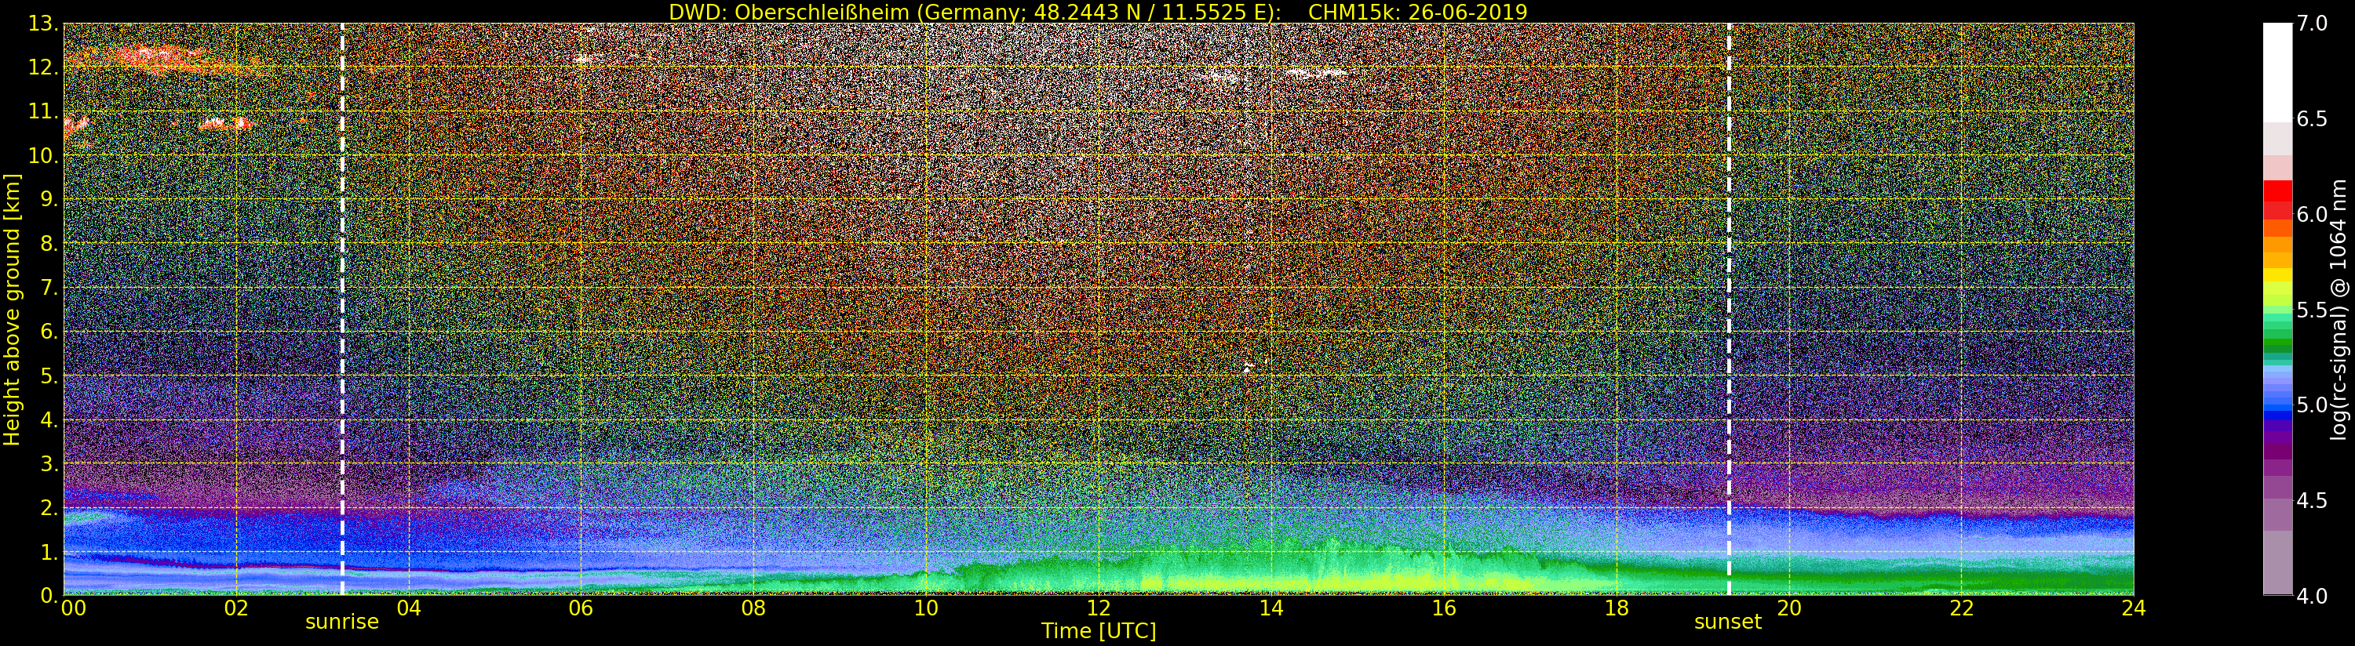Select the 'Time [UTC]' axis label
Image resolution: width=2355 pixels, height=646 pixels.
1099,631
